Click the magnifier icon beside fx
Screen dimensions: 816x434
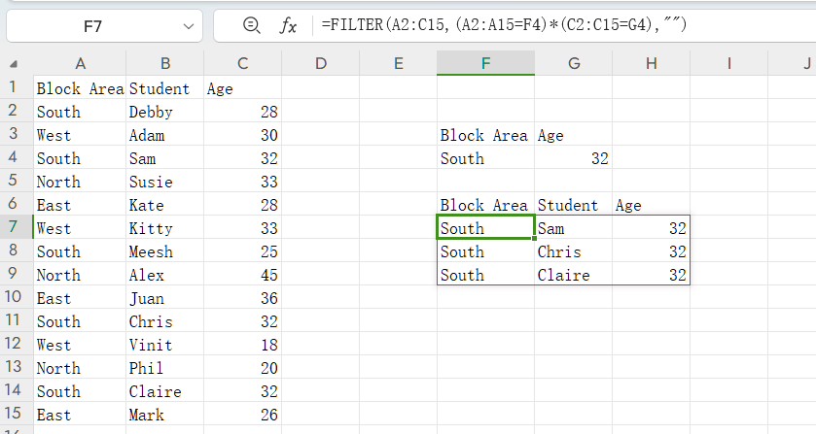(251, 26)
